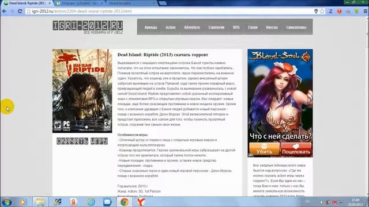Open the Симуляторы category in site menu

(x=296, y=27)
